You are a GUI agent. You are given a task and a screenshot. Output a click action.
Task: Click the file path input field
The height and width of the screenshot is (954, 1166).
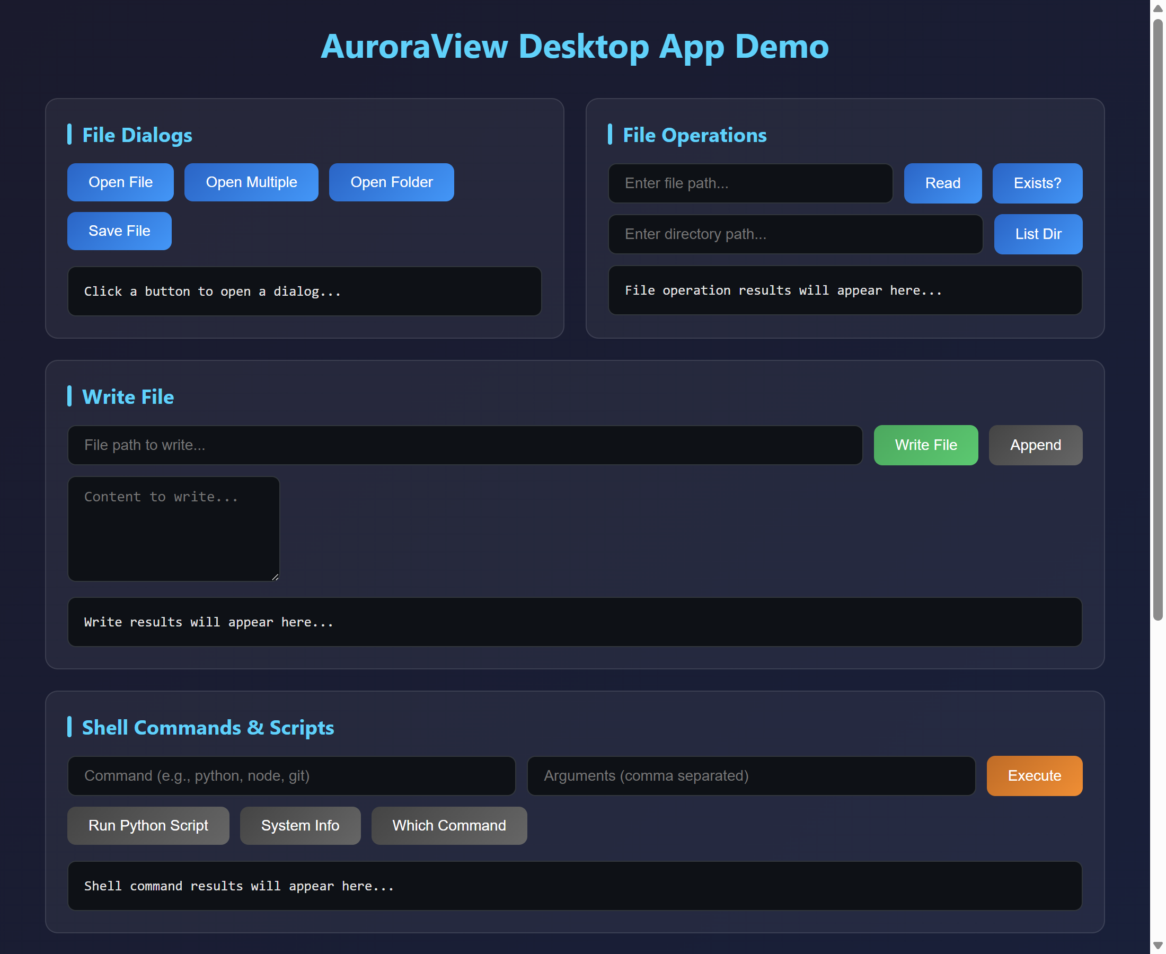(x=750, y=183)
